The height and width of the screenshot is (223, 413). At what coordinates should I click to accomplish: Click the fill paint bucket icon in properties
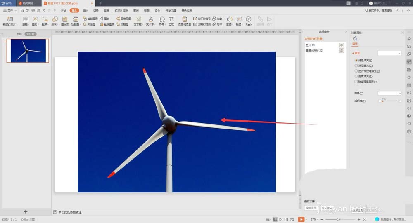click(x=355, y=39)
